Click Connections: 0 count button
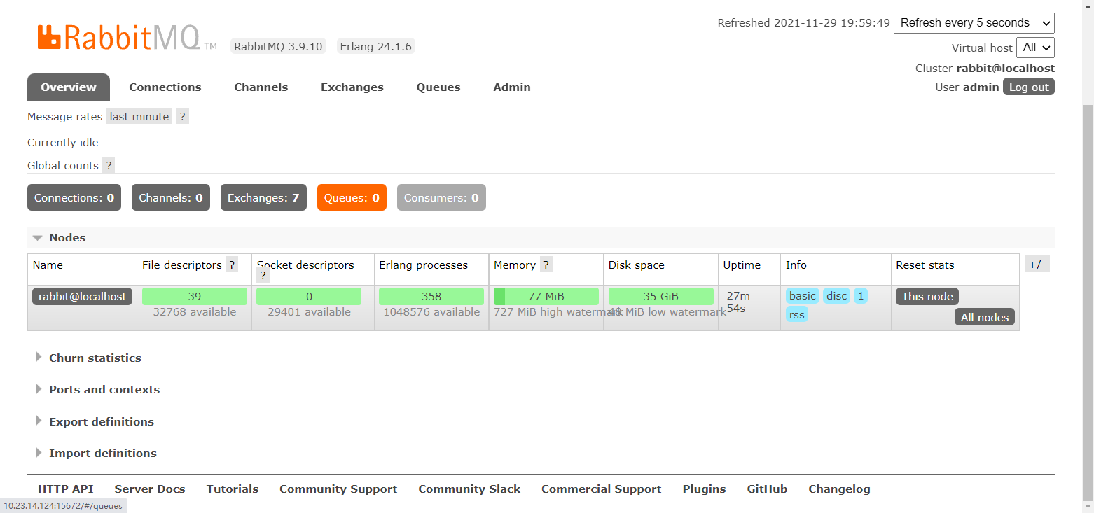 74,198
